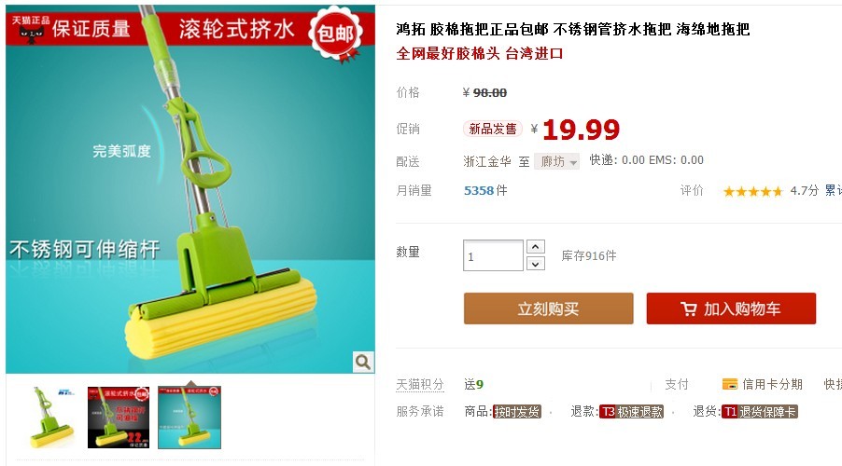Increase quantity with the up arrow

[536, 247]
